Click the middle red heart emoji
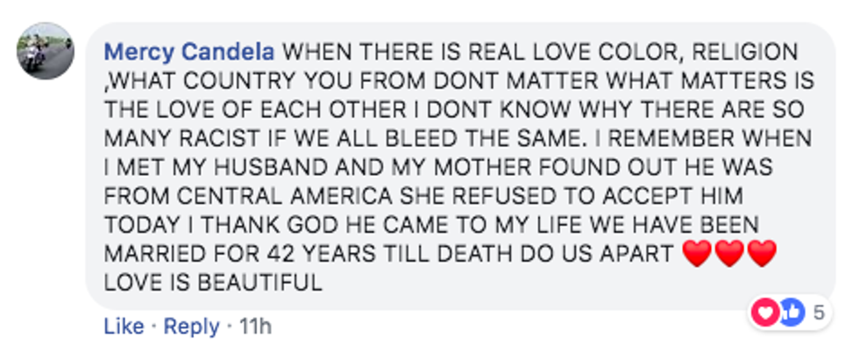 pos(730,254)
